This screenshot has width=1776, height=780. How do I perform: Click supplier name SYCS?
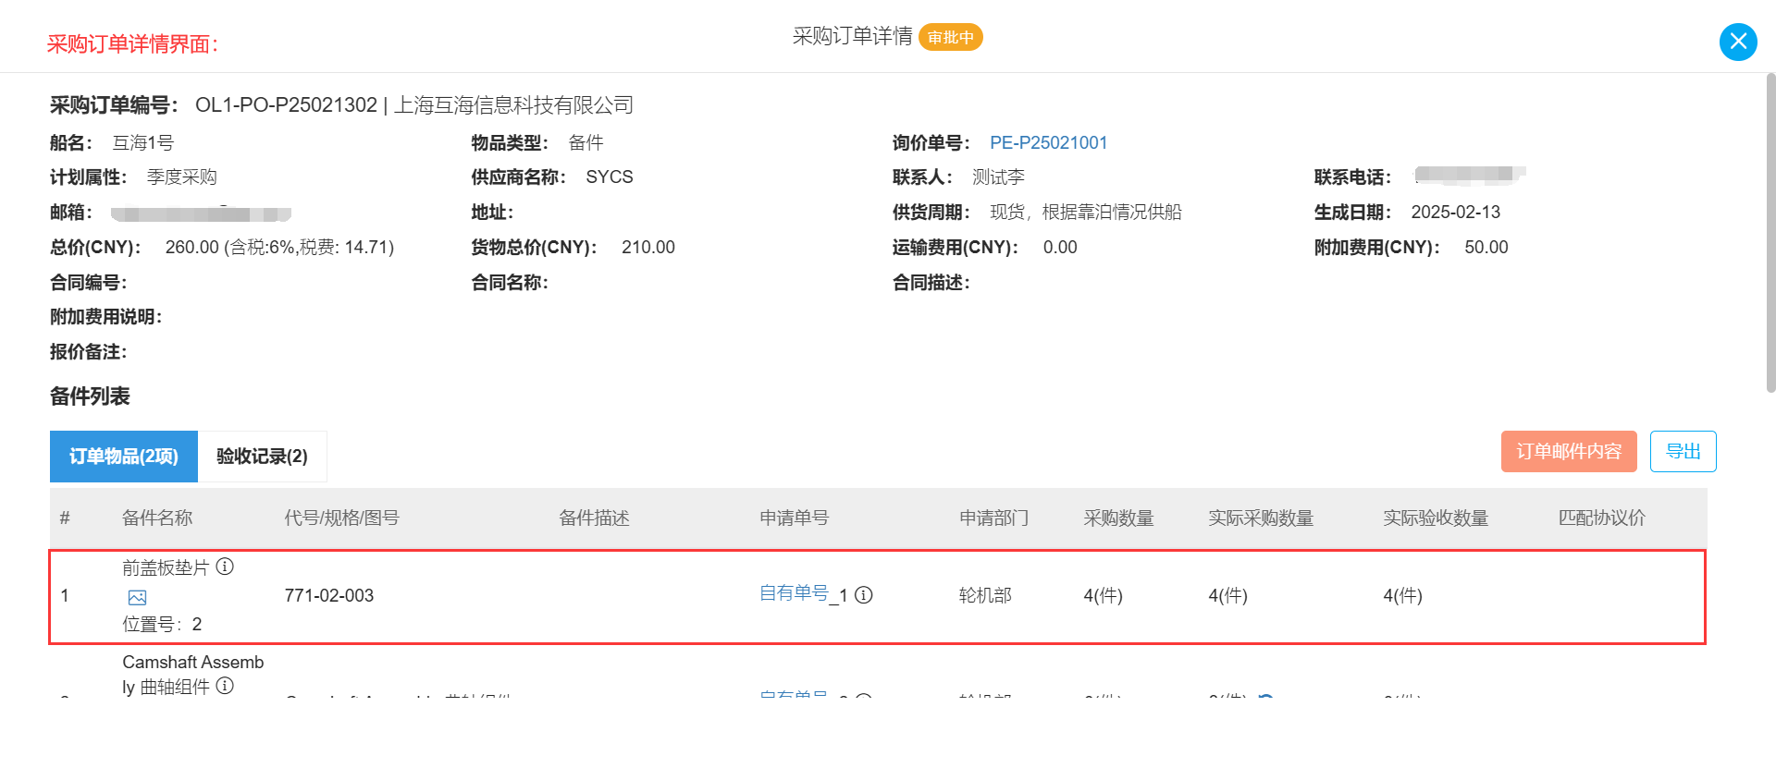pyautogui.click(x=610, y=177)
